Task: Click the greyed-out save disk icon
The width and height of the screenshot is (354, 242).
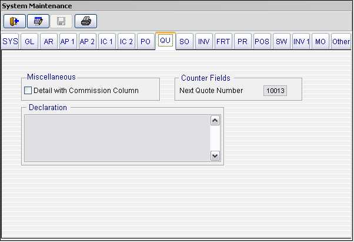Action: pos(61,21)
